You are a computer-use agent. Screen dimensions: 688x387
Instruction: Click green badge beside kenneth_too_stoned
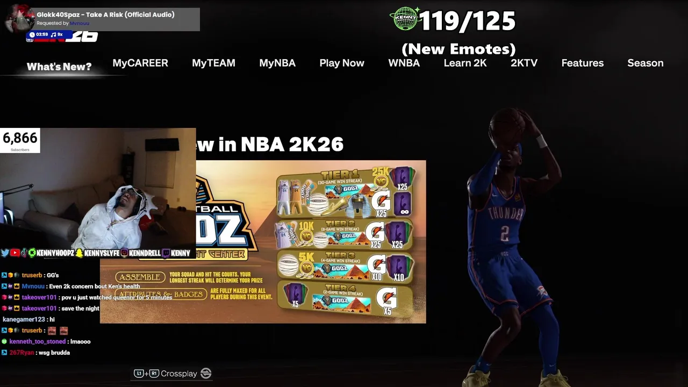[x=4, y=342]
